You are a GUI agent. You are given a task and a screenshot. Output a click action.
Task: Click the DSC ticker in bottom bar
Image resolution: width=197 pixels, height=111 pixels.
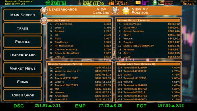tap(19, 106)
